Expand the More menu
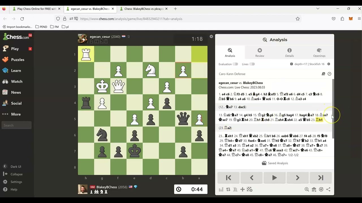 tap(16, 114)
